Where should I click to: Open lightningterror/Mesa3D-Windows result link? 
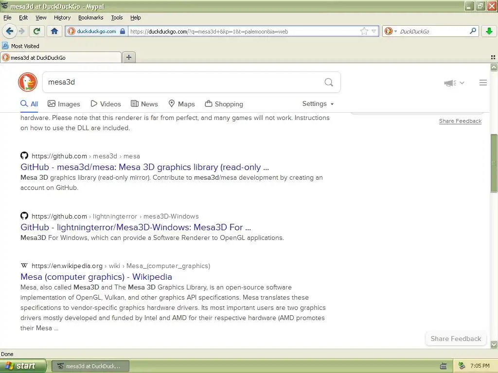[x=136, y=227]
